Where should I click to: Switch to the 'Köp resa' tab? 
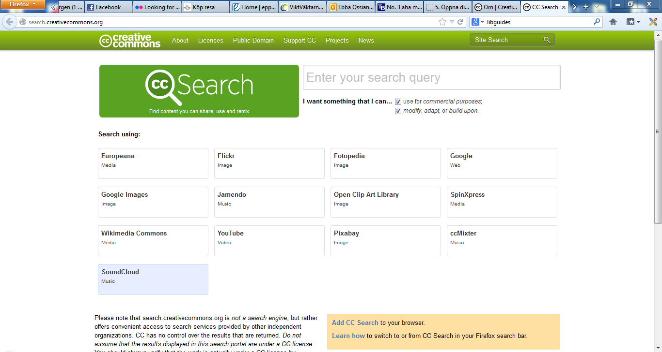[205, 7]
